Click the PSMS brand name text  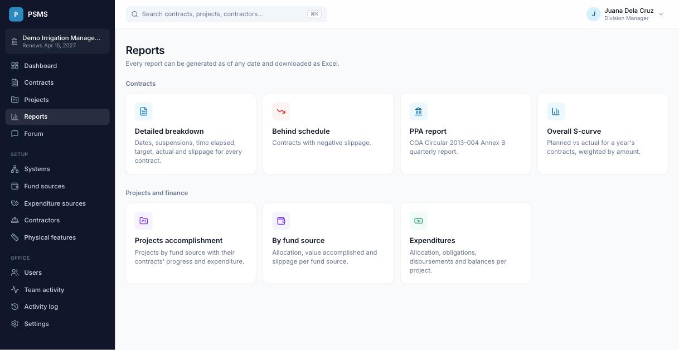coord(38,14)
